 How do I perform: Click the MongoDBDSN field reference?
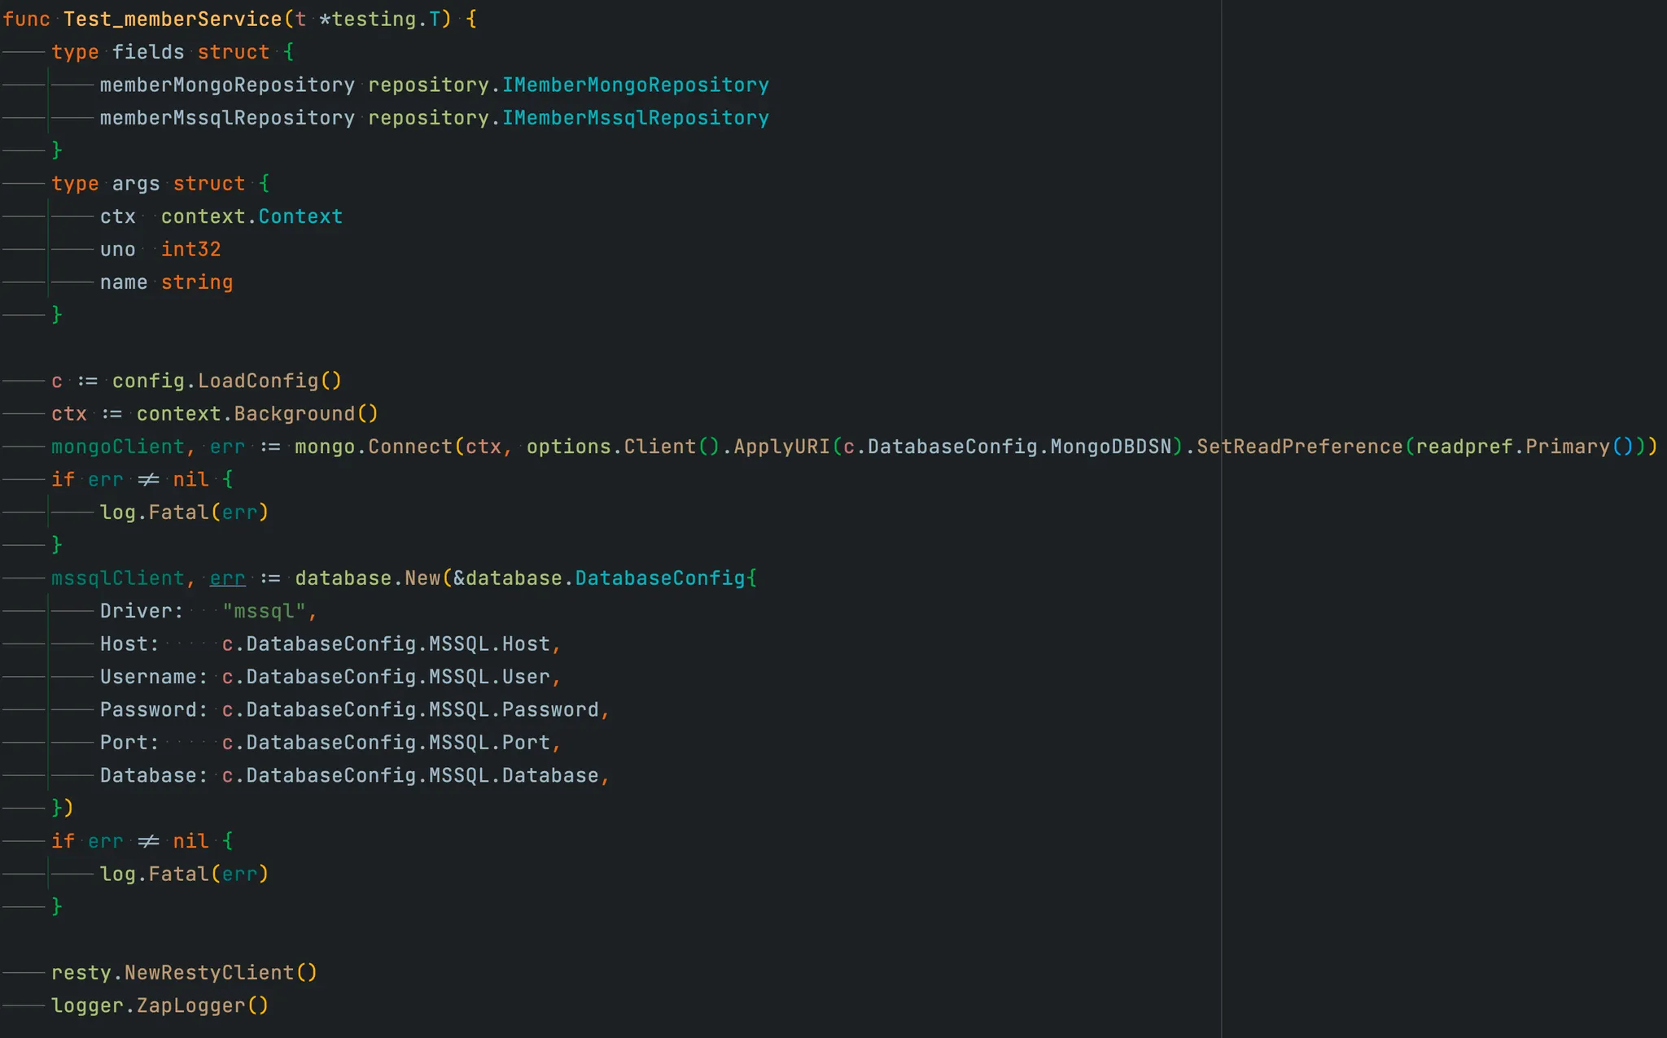click(1110, 447)
